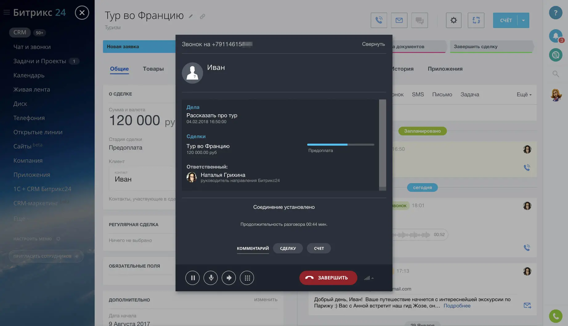568x326 pixels.
Task: Toggle the hamburger main menu
Action: pyautogui.click(x=6, y=12)
